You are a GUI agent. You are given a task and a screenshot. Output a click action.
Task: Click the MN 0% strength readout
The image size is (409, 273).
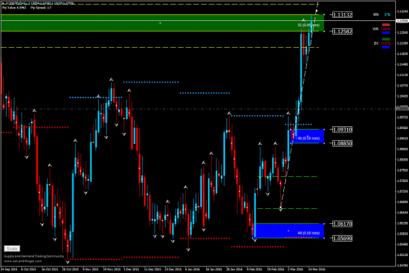pos(382,14)
